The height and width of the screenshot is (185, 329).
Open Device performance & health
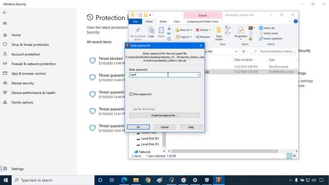click(33, 92)
